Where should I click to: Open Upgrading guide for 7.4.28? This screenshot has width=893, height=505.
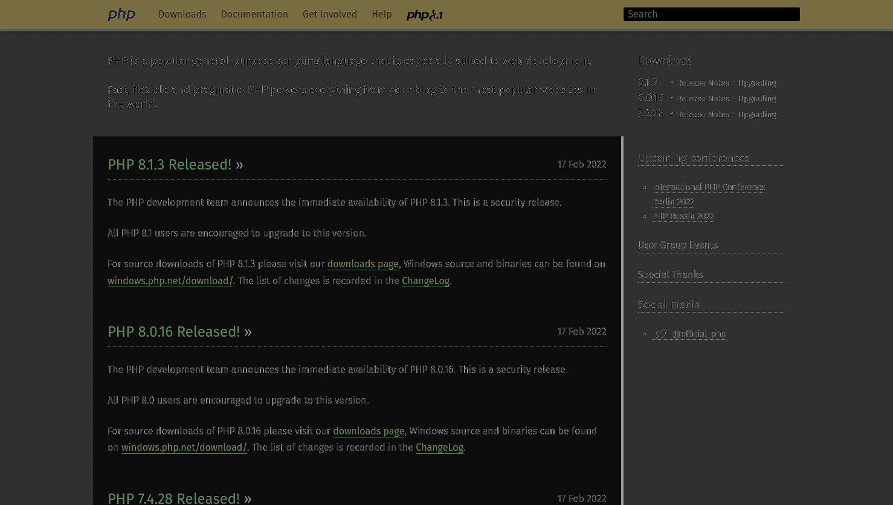click(x=757, y=115)
